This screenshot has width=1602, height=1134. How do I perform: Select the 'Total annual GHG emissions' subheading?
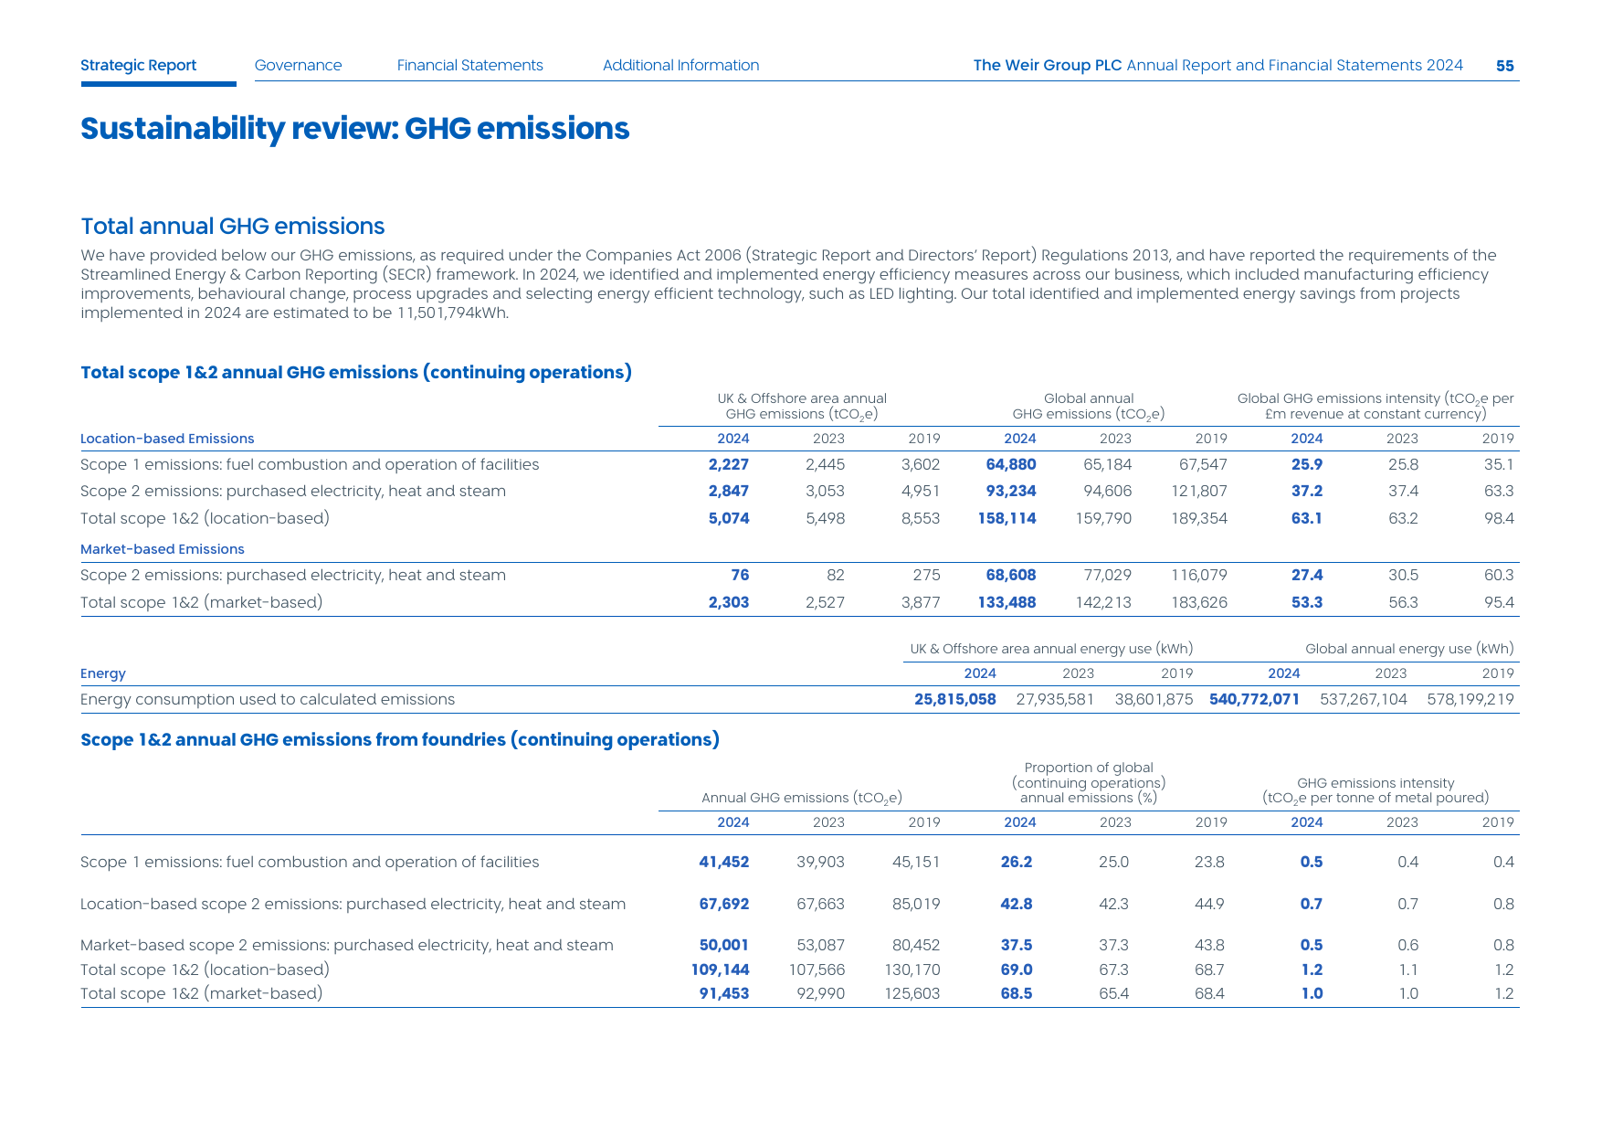tap(233, 227)
